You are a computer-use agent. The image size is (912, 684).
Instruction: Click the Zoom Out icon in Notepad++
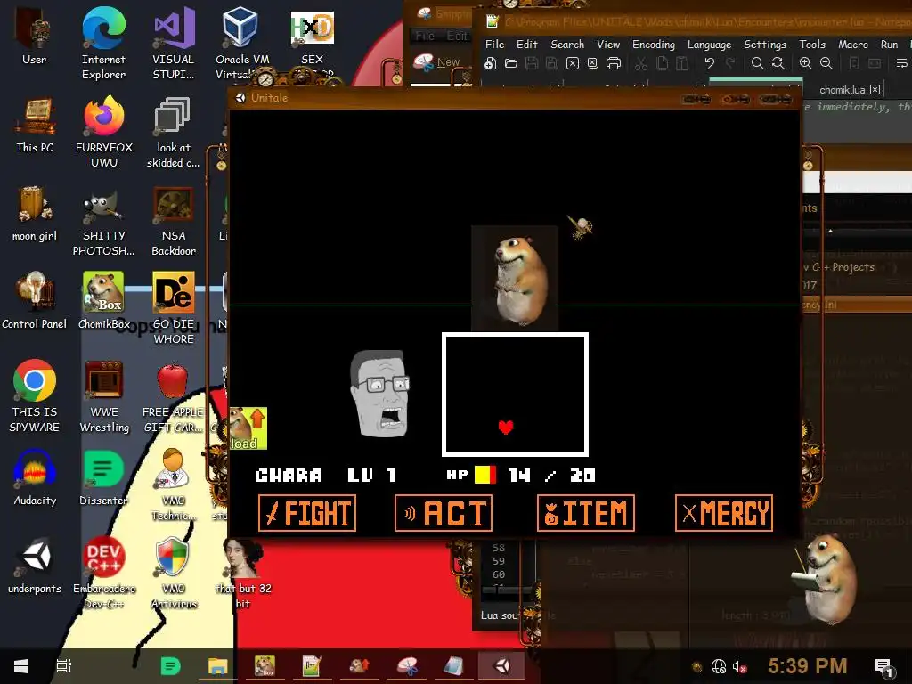pyautogui.click(x=826, y=63)
